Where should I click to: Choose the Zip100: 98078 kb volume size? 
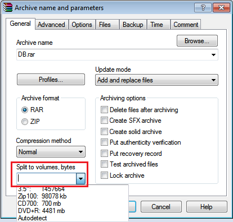pos(73,196)
